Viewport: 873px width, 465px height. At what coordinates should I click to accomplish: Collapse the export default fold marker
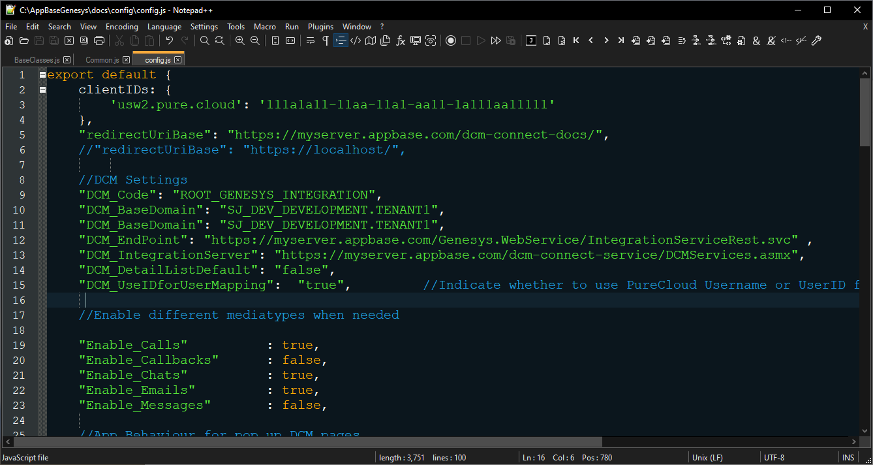coord(42,75)
